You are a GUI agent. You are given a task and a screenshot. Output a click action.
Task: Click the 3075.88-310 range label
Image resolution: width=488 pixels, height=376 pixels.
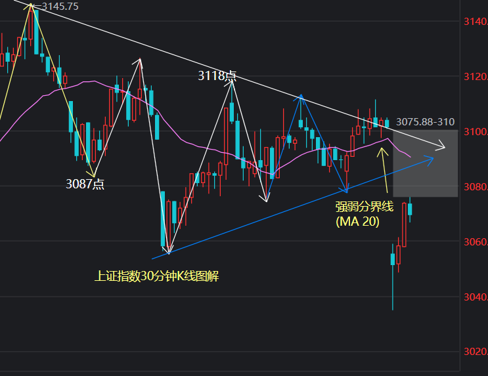click(425, 122)
